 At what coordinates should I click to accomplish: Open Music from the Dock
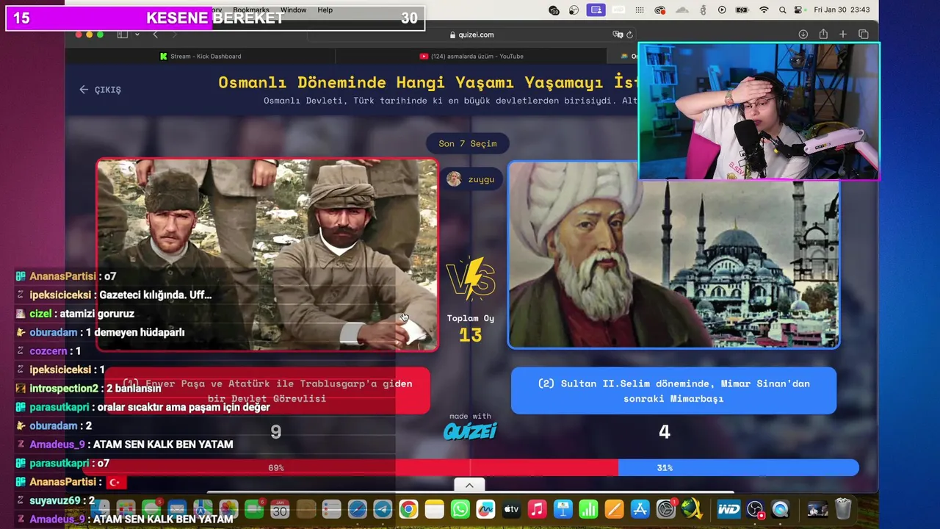coord(537,509)
